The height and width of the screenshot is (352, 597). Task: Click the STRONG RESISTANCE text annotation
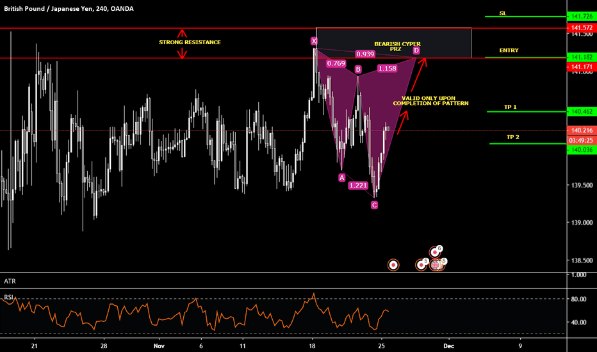pos(190,42)
